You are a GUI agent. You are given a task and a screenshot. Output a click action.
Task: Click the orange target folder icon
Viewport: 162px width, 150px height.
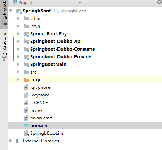coord(26,80)
